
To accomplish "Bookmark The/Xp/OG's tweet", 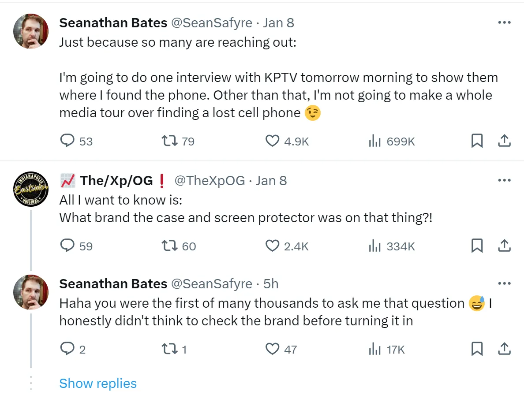I will (x=476, y=246).
